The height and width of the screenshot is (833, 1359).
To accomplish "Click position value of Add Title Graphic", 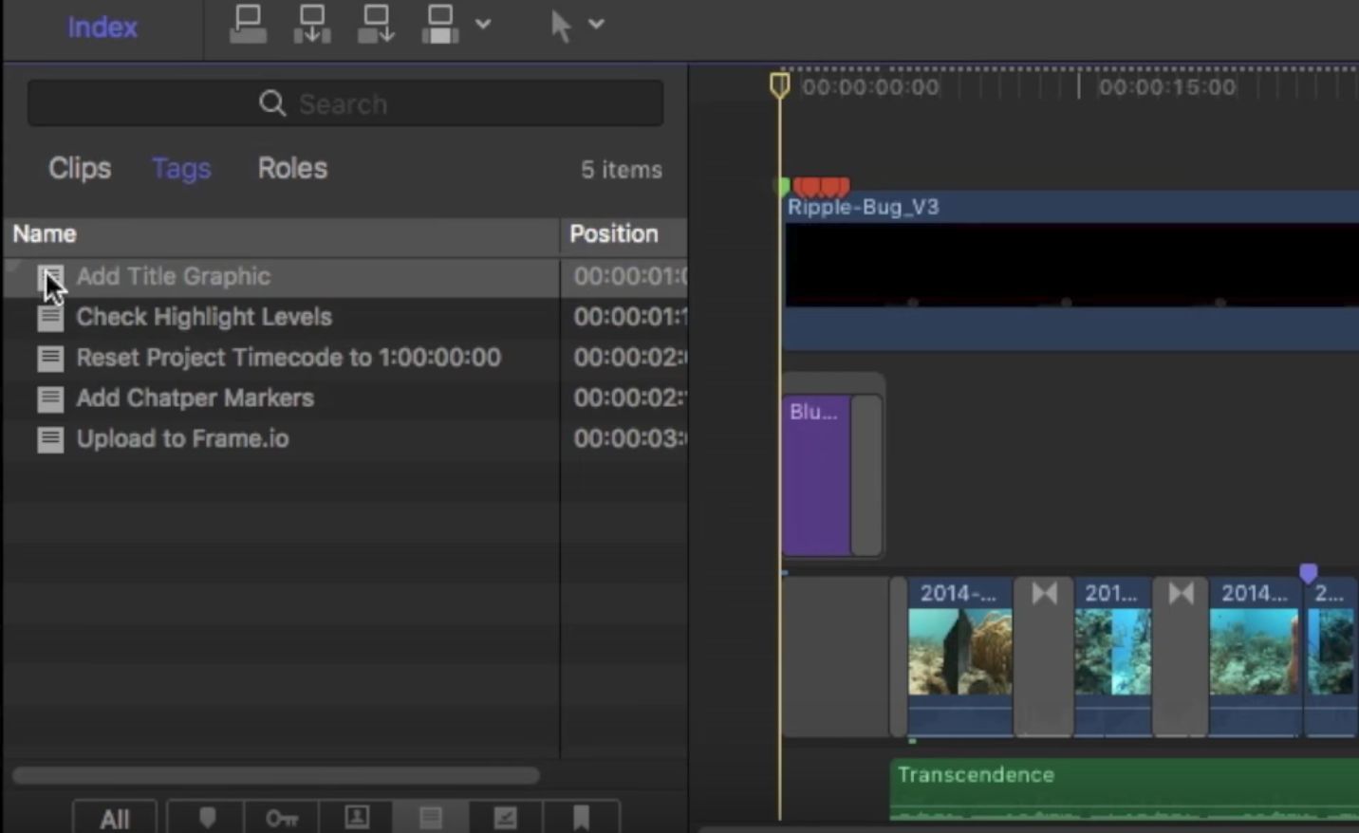I will click(x=630, y=276).
